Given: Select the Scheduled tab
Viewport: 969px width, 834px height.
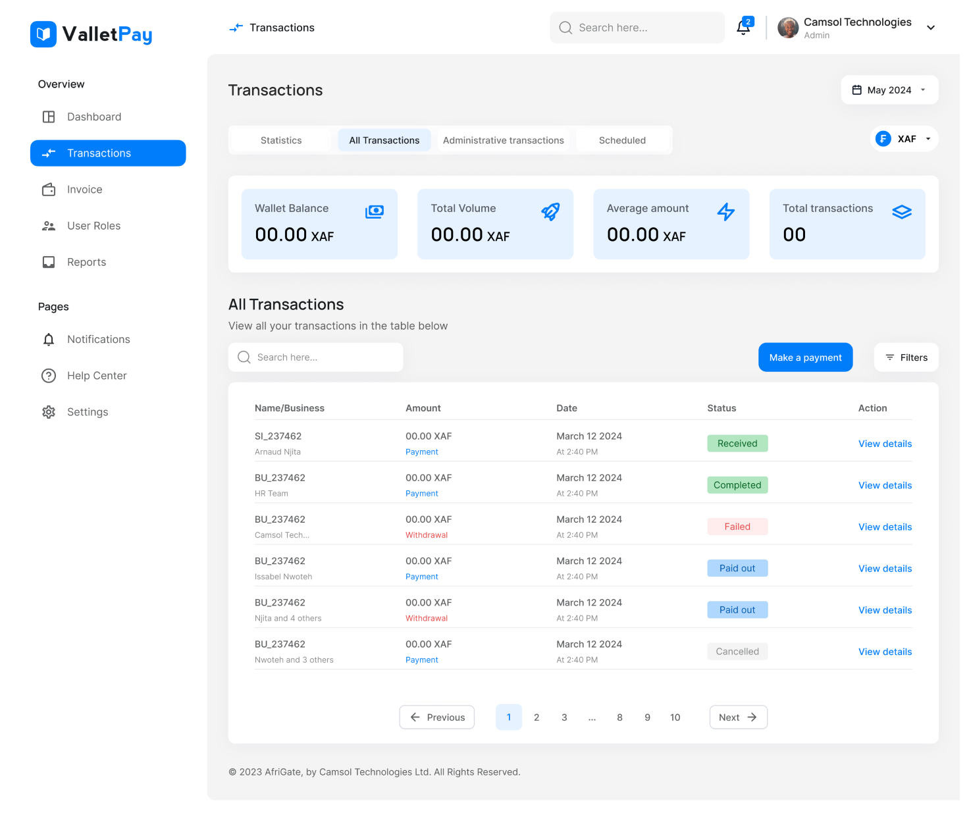Looking at the screenshot, I should [x=622, y=140].
